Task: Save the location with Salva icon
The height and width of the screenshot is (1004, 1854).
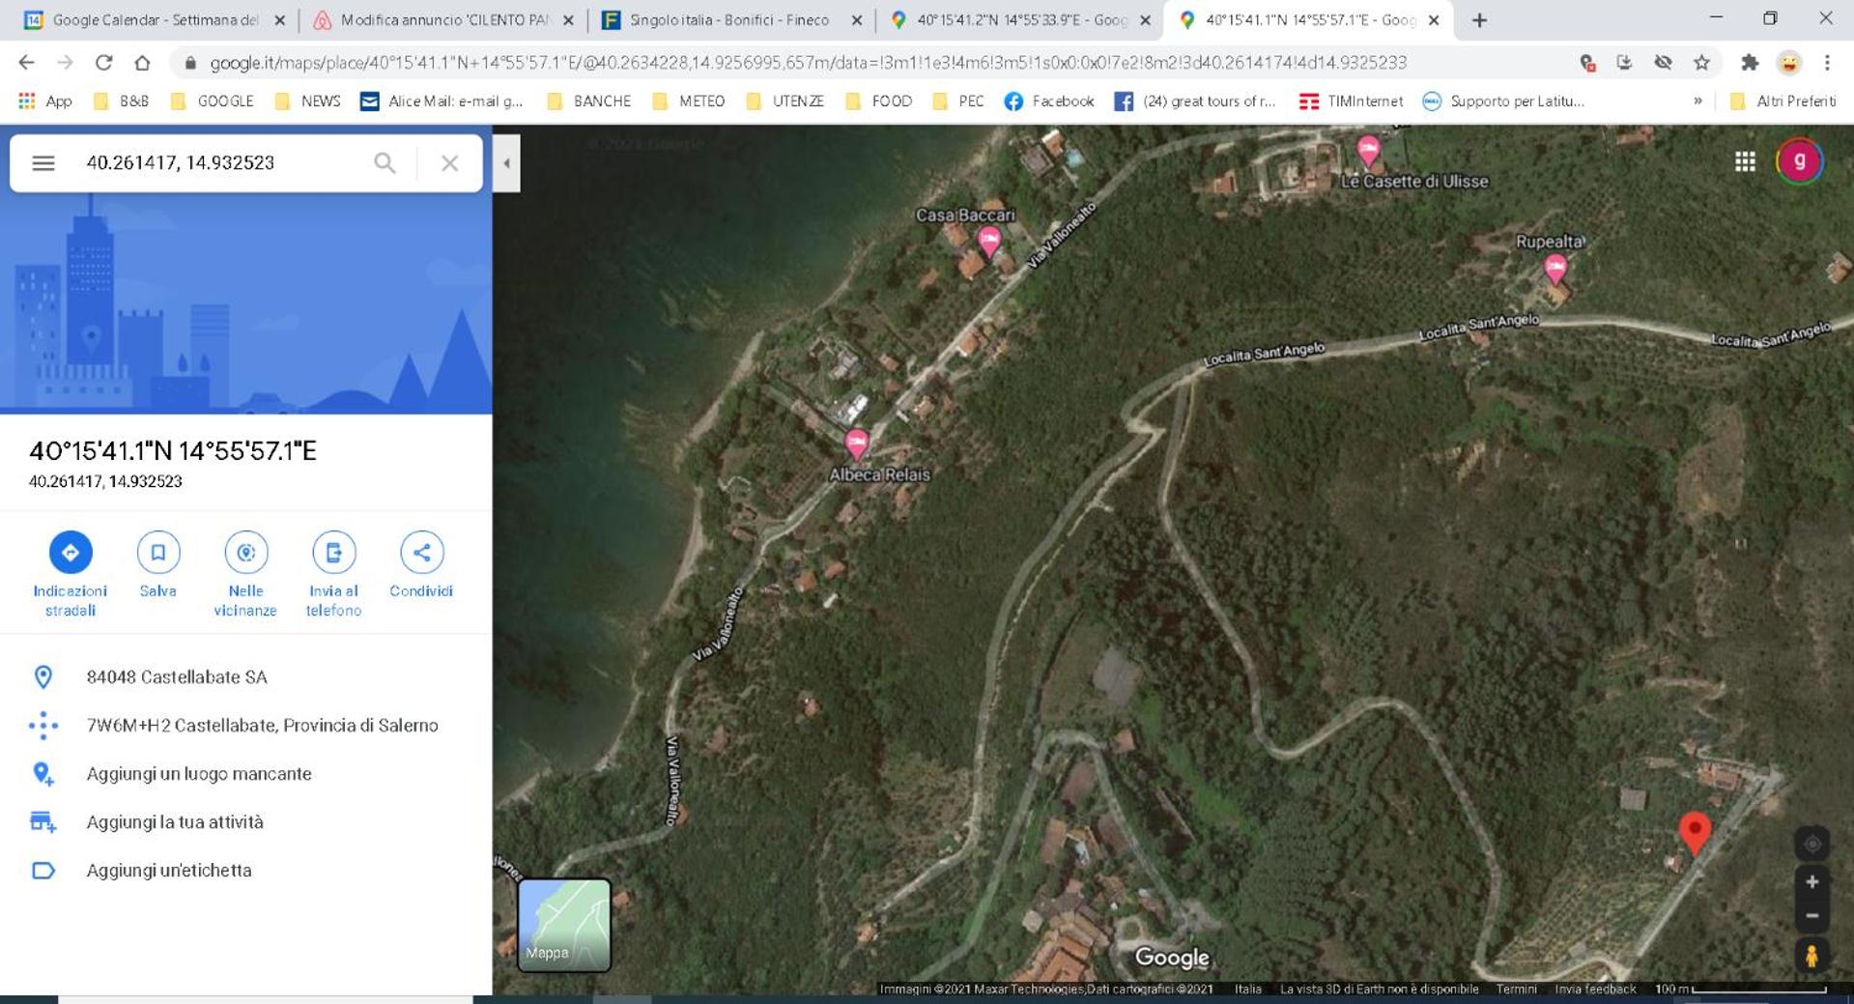Action: (157, 552)
